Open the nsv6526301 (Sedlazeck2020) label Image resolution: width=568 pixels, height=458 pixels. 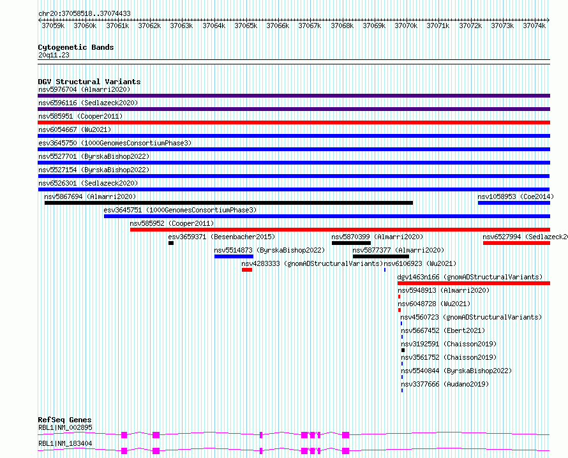[88, 183]
